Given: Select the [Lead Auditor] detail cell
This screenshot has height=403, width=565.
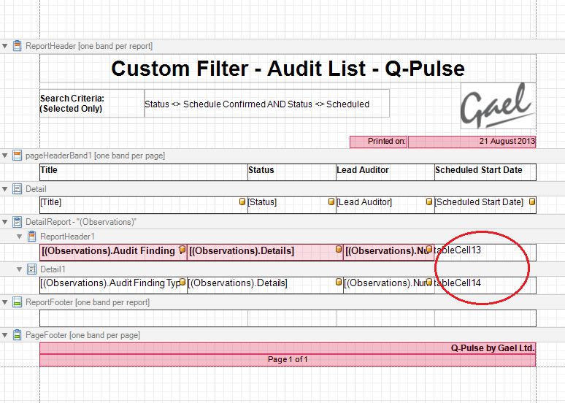Looking at the screenshot, I should 385,205.
